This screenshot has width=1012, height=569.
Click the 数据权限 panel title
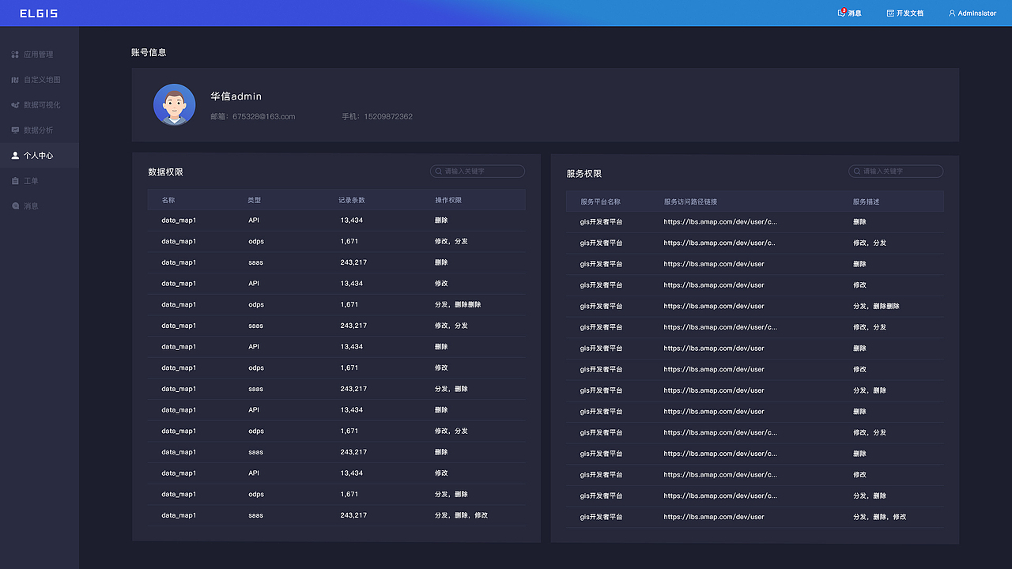coord(165,171)
